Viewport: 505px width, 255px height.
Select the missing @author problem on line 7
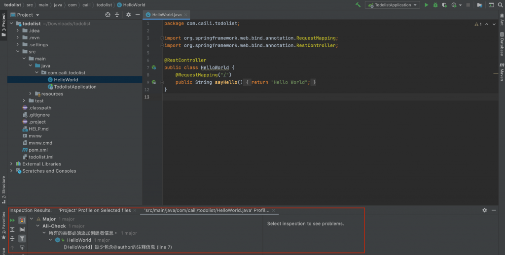coord(118,247)
